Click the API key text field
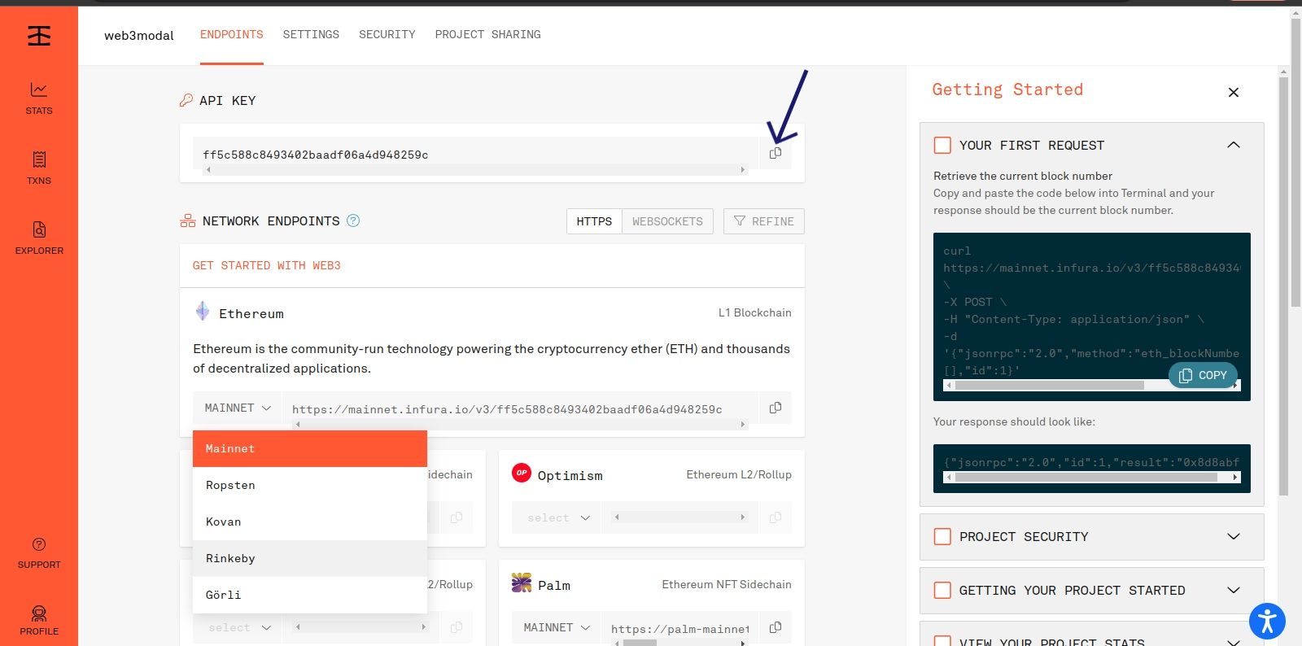This screenshot has height=646, width=1302. click(x=475, y=155)
